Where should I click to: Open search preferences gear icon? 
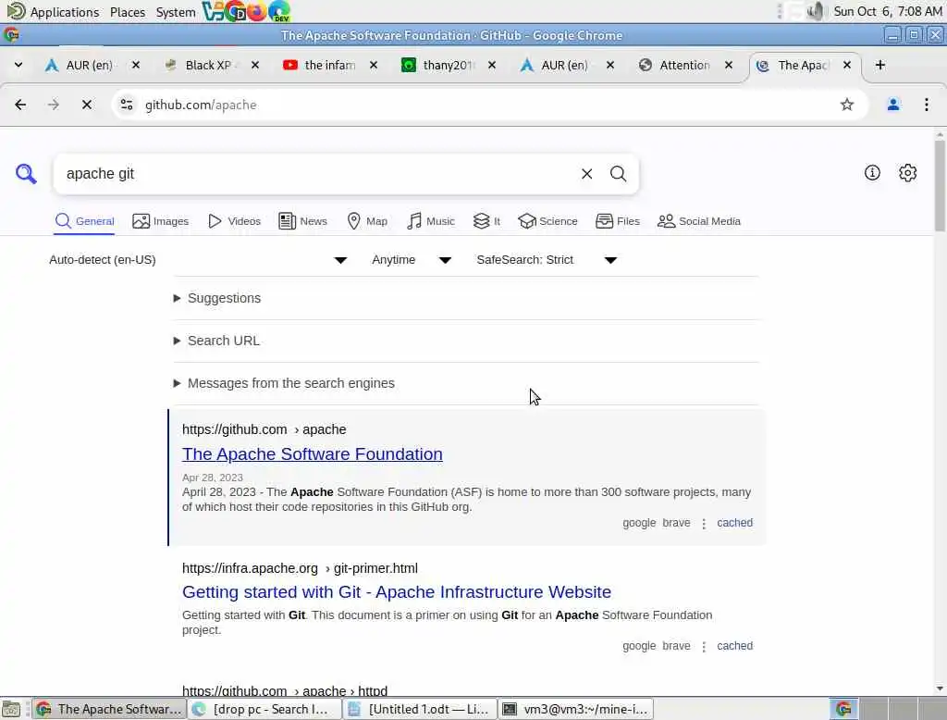(x=907, y=173)
